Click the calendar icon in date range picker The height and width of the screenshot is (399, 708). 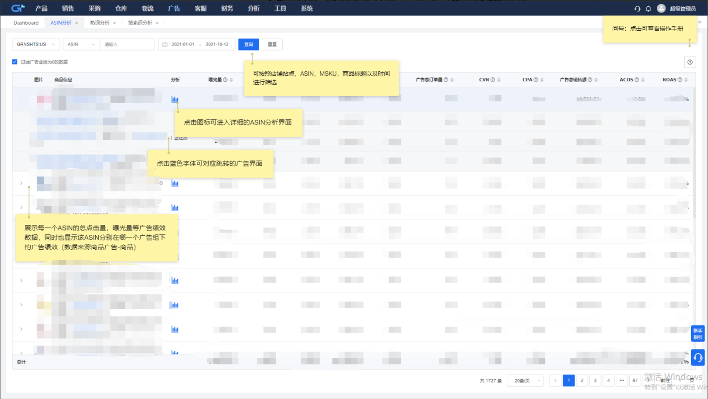pyautogui.click(x=165, y=45)
